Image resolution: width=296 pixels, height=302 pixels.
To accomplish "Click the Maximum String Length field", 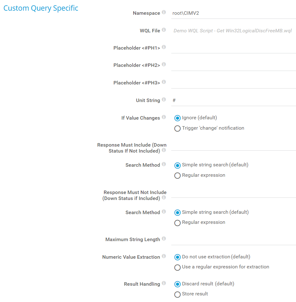I will click(233, 240).
